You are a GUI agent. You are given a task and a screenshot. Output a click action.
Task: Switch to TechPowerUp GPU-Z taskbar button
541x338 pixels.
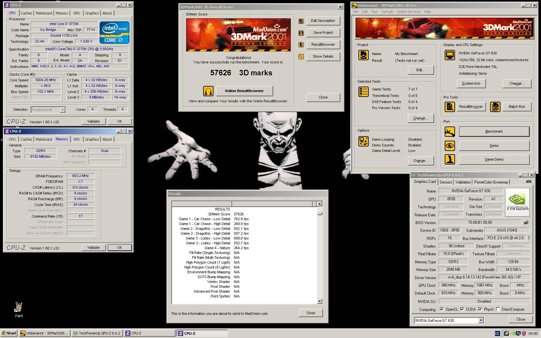click(x=97, y=333)
